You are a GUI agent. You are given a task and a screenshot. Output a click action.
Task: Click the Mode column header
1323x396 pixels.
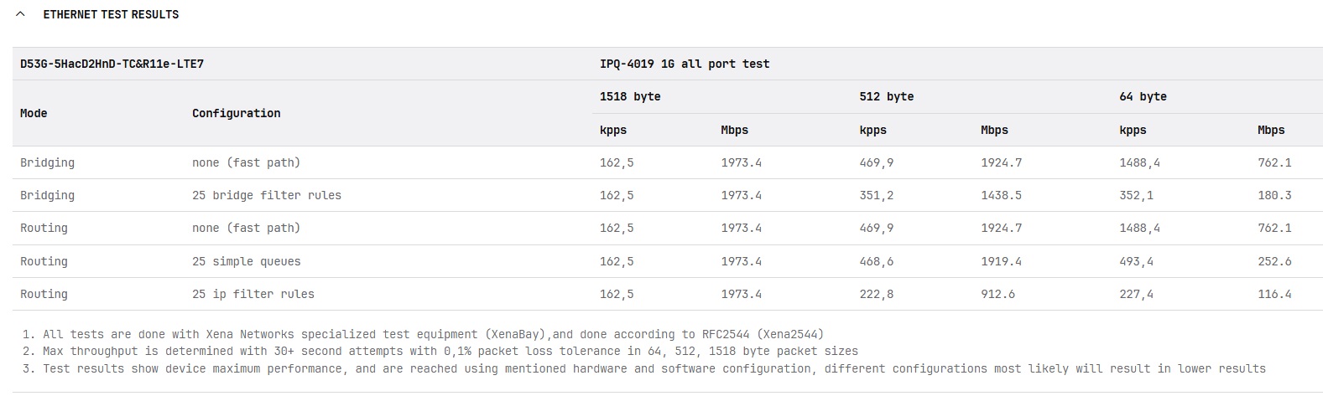coord(34,113)
